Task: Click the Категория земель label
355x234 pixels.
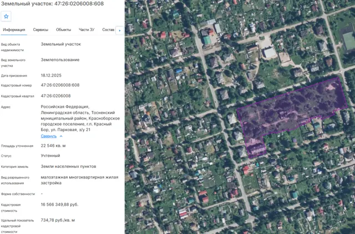Action: pyautogui.click(x=14, y=167)
